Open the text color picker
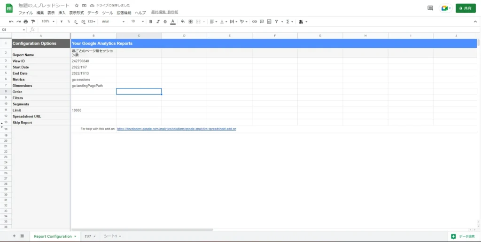Image resolution: width=481 pixels, height=242 pixels. [x=173, y=22]
